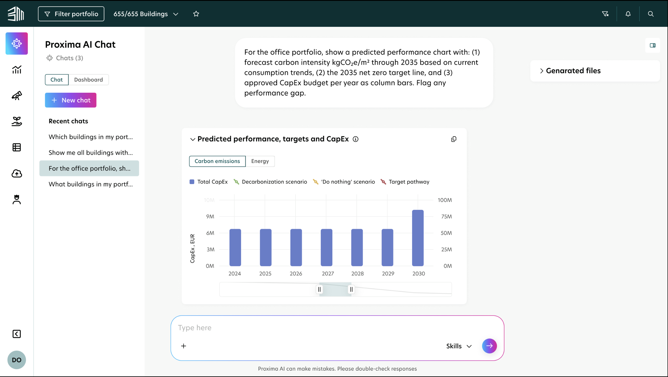Open chat 'Which buildings in my port...'
Viewport: 668px width, 377px height.
click(89, 137)
